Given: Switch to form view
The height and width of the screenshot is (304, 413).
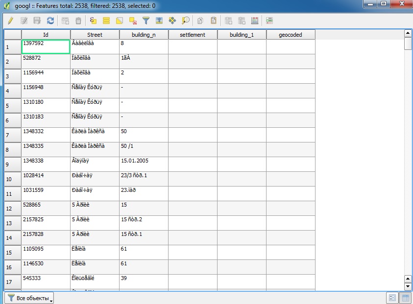Looking at the screenshot, I should click(392, 298).
